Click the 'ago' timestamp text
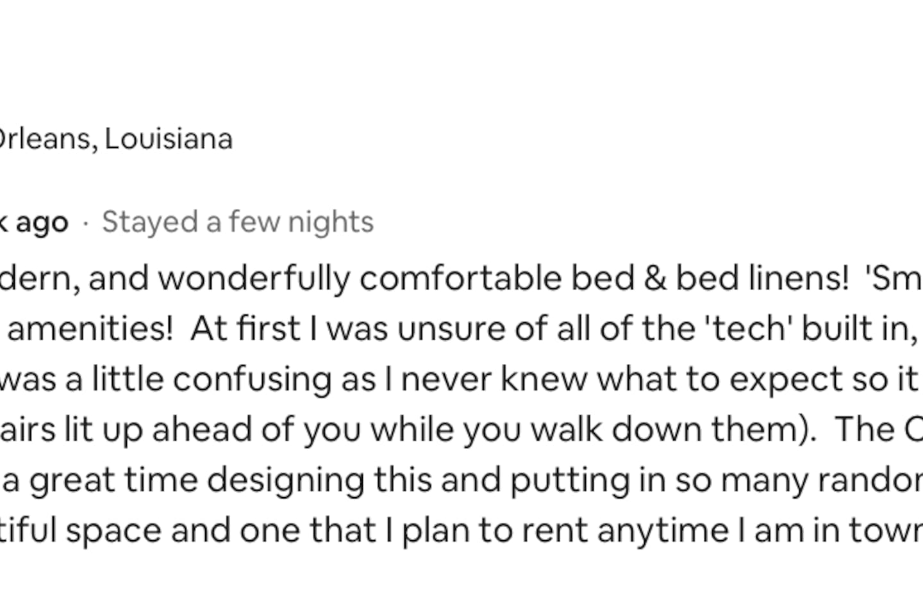The height and width of the screenshot is (615, 923). point(42,223)
